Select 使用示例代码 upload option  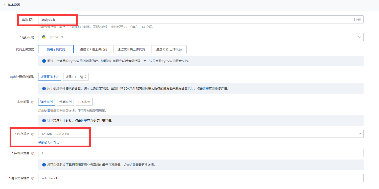coord(56,49)
